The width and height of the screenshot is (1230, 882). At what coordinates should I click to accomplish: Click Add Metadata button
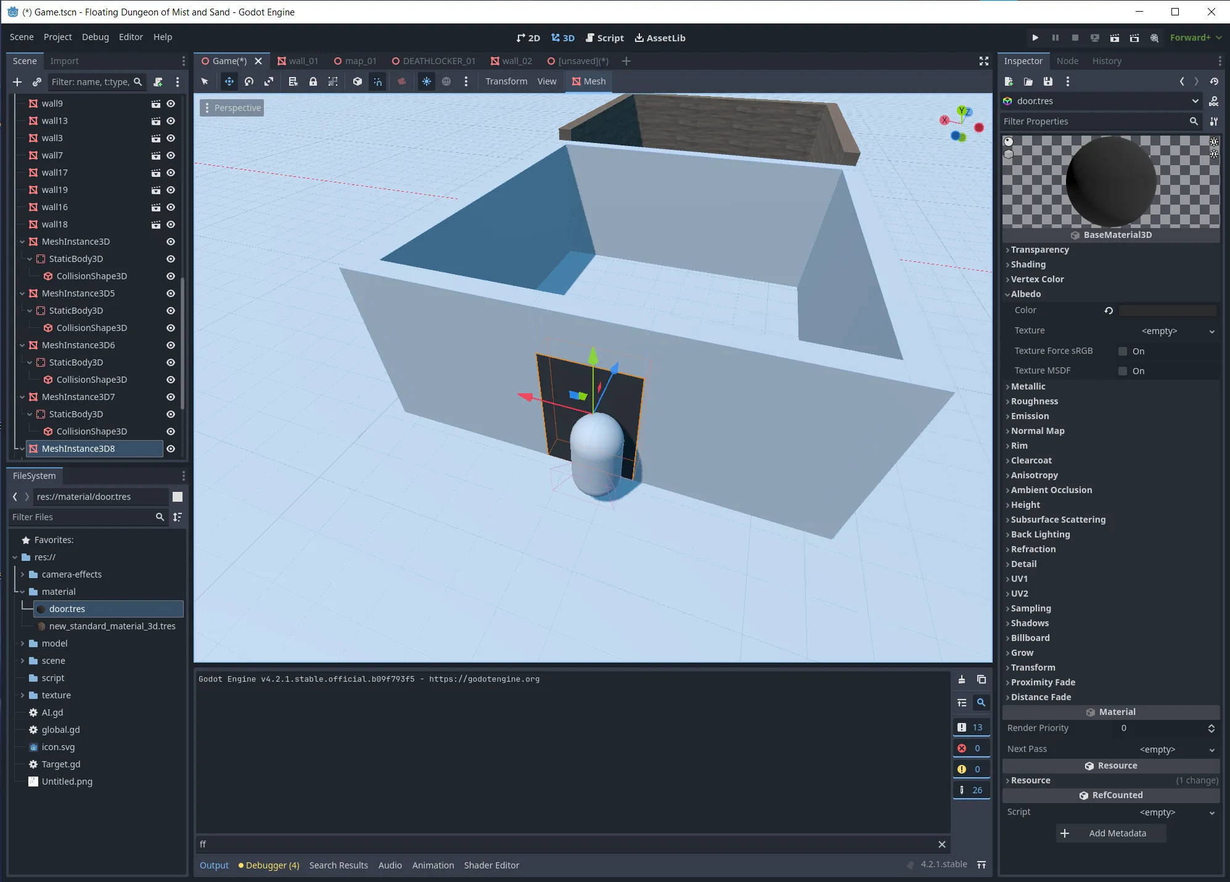1110,833
